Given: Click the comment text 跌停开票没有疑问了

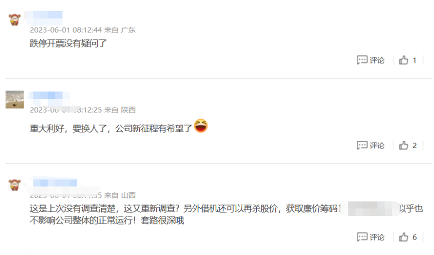Looking at the screenshot, I should 68,43.
